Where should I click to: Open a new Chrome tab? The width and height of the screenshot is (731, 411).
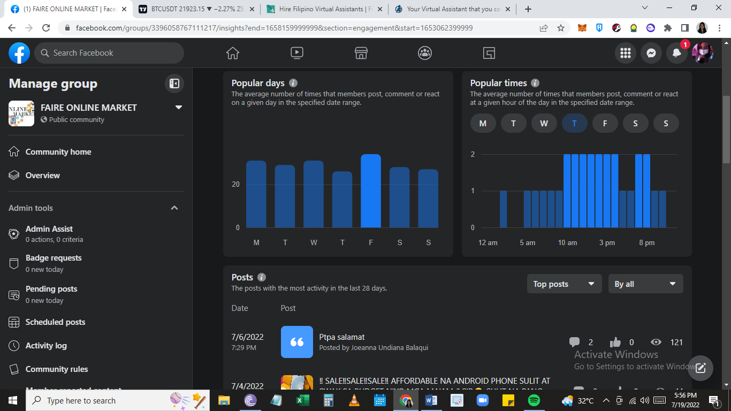528,9
